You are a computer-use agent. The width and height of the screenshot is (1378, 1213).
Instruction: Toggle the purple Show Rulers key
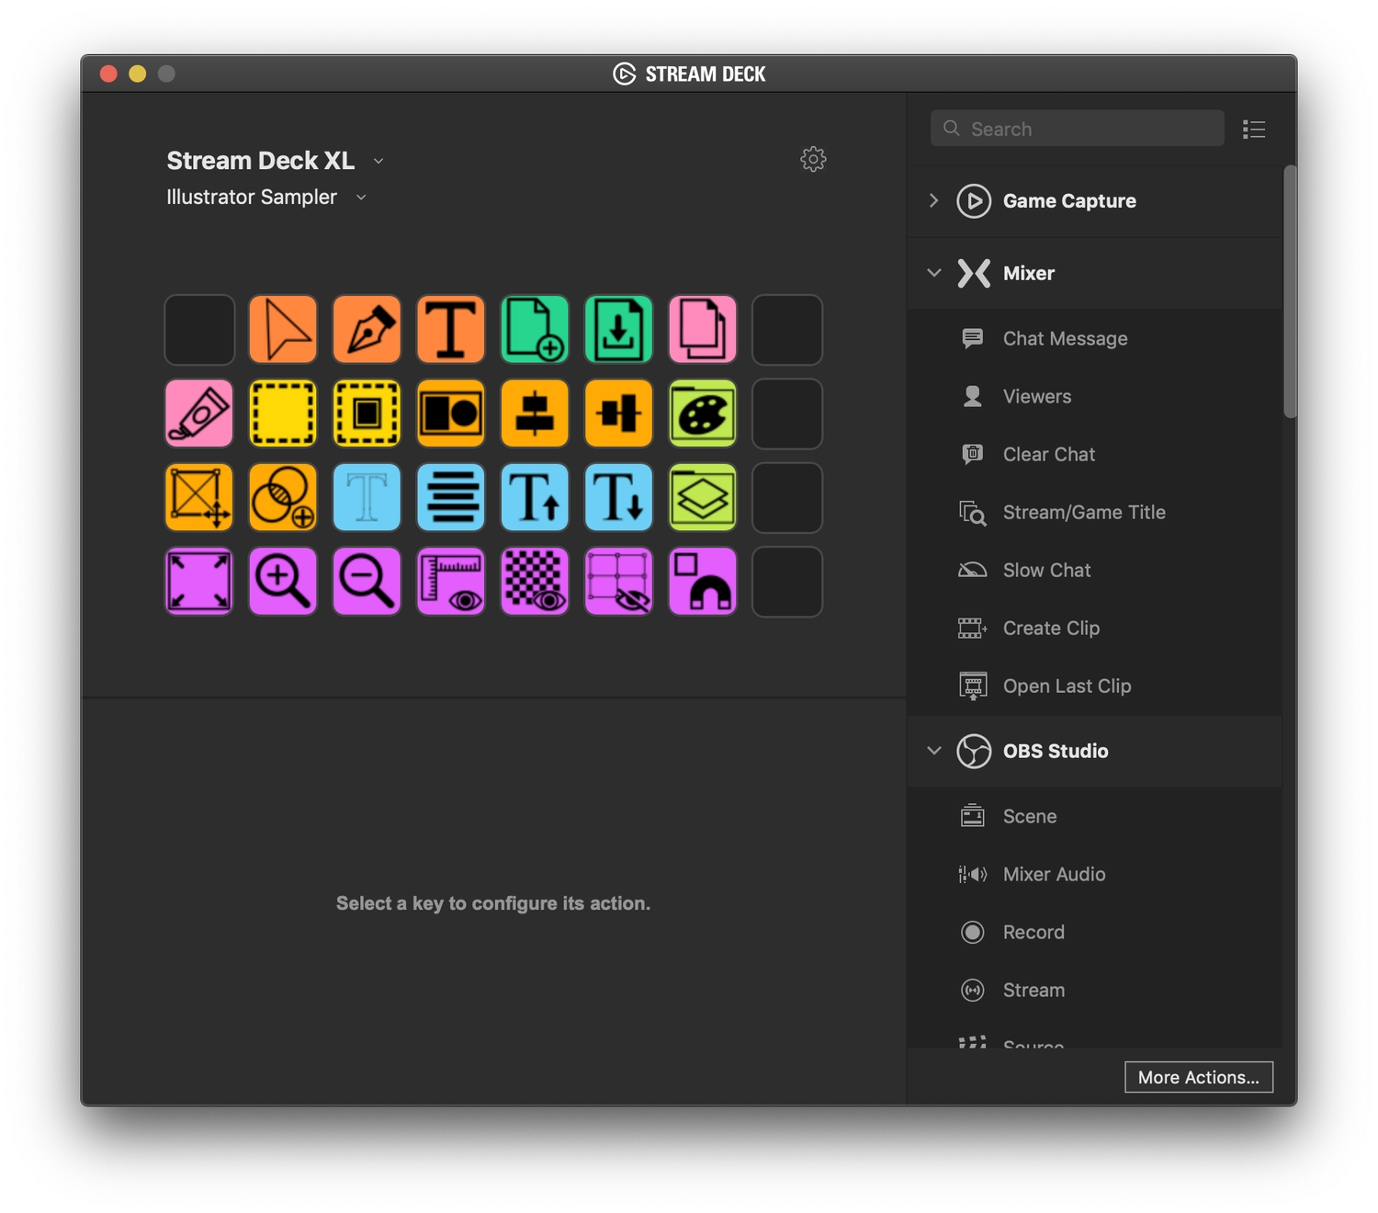pyautogui.click(x=450, y=582)
